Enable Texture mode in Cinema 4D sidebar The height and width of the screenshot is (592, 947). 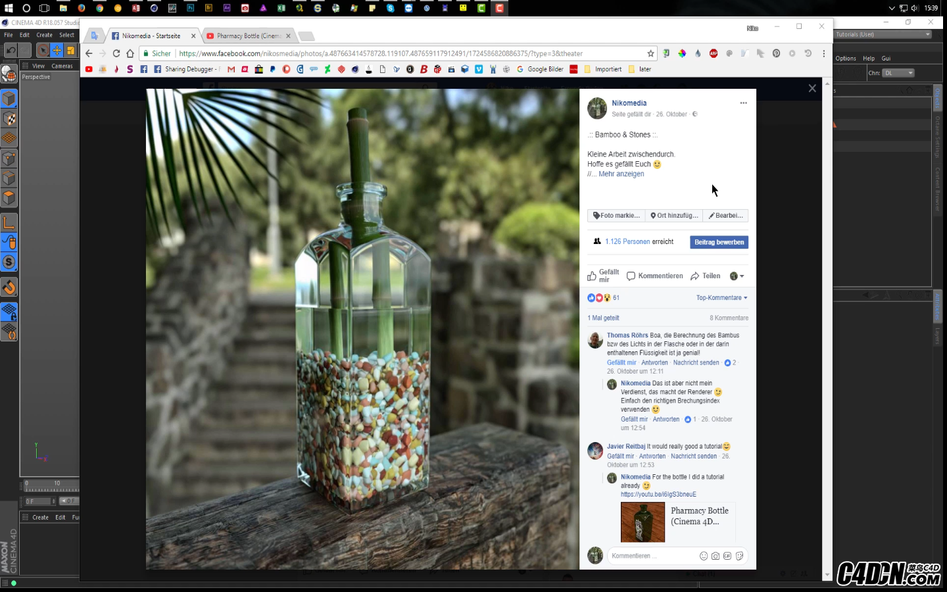tap(9, 119)
